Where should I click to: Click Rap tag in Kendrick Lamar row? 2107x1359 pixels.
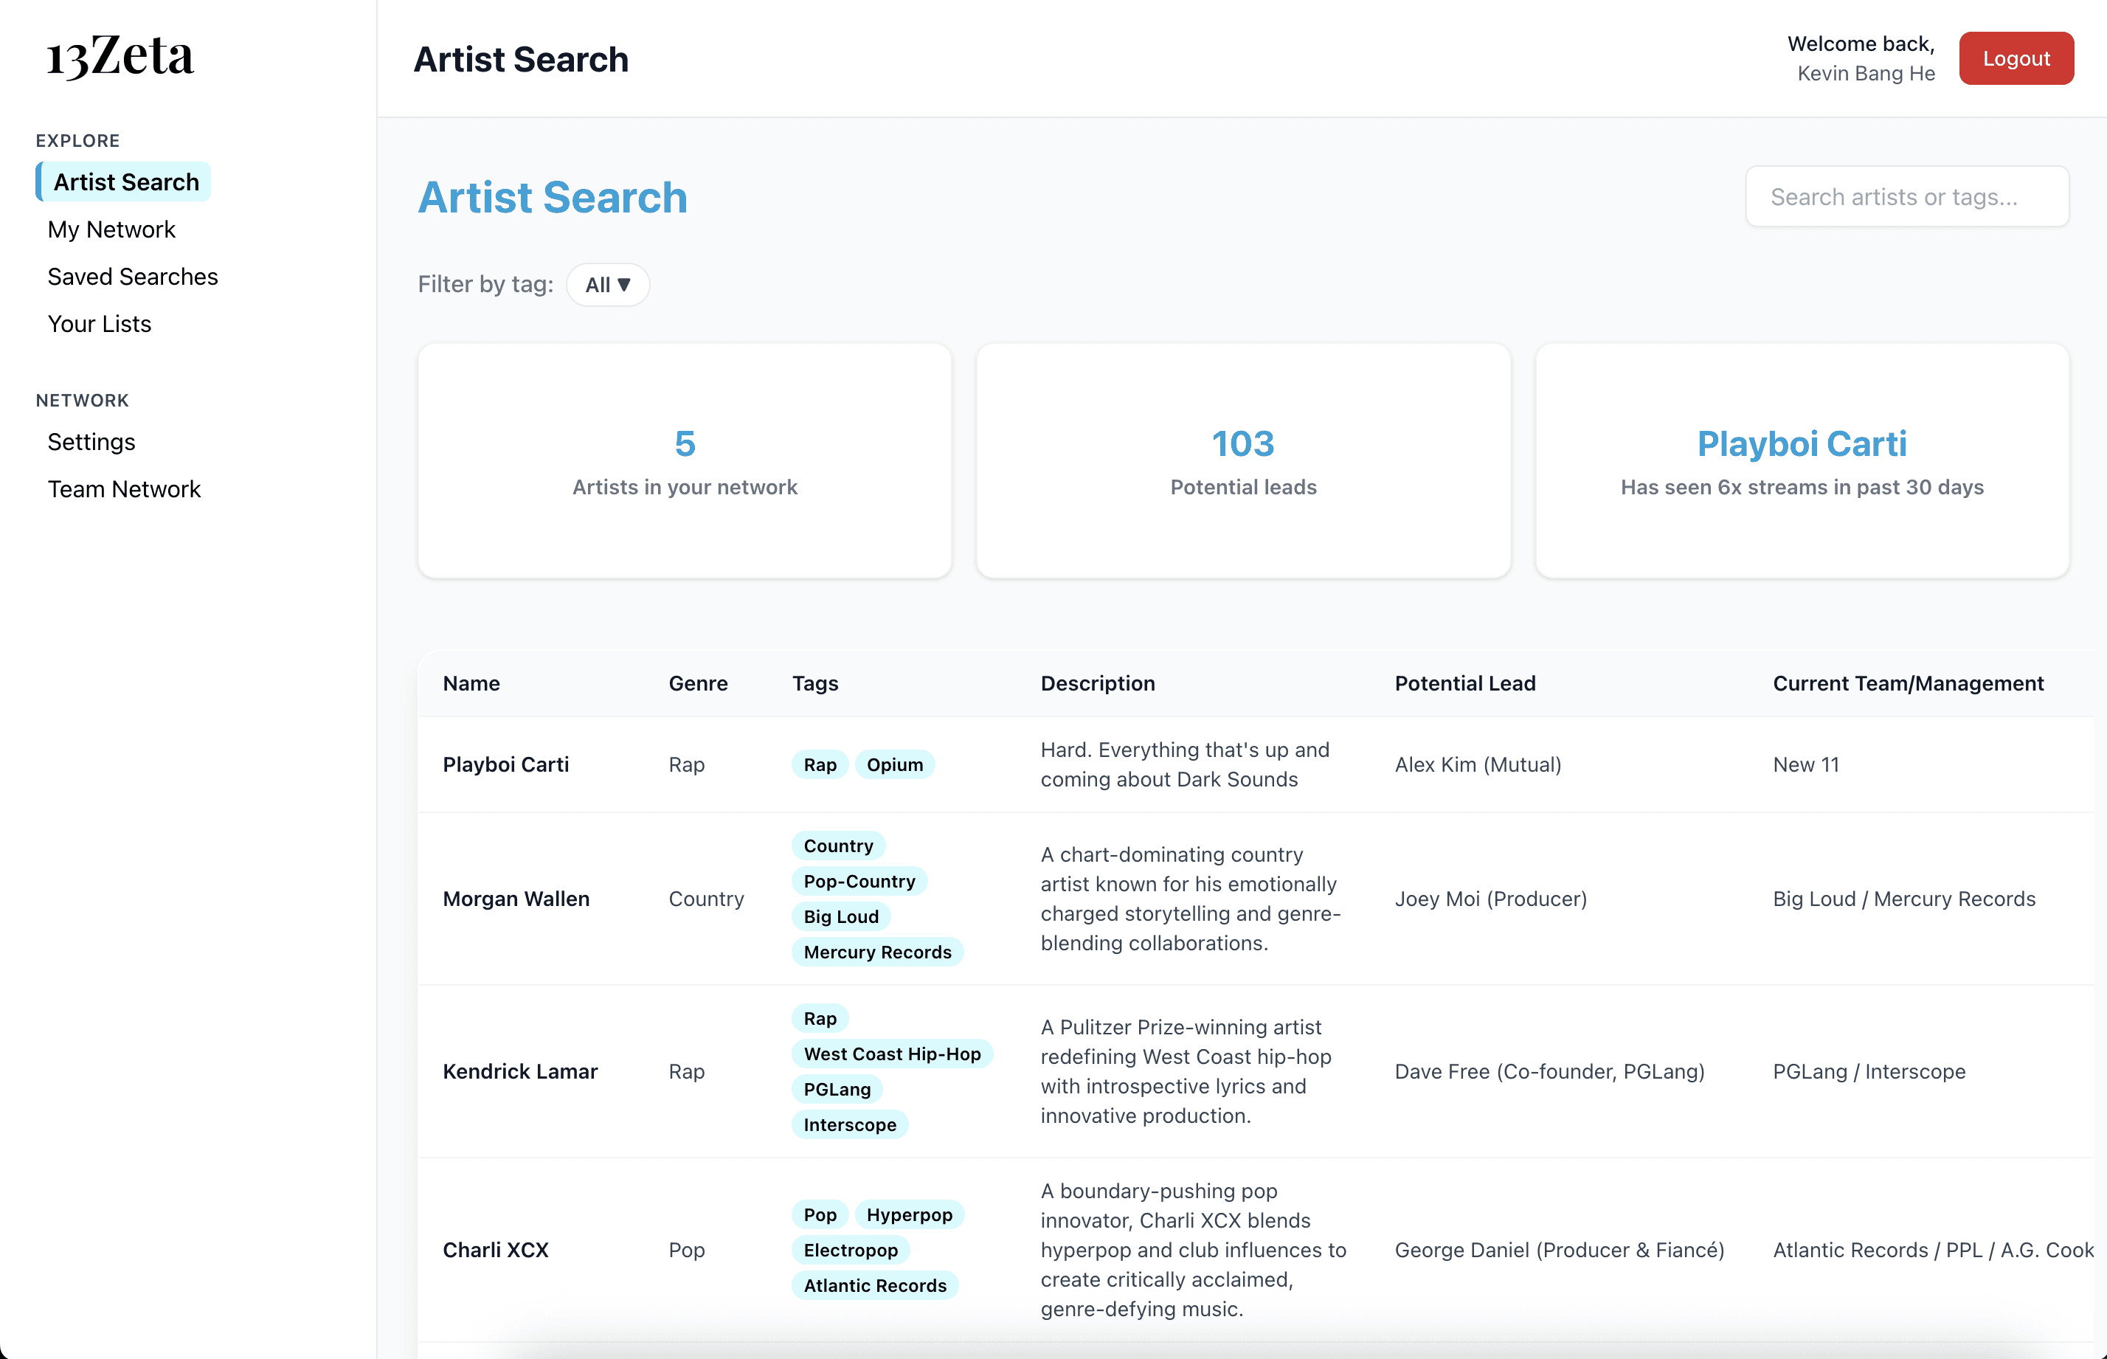click(820, 1018)
